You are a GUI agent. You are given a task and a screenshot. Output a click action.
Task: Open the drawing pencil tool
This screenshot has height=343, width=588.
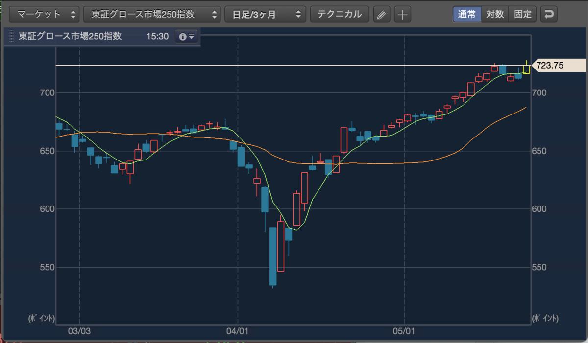click(x=382, y=14)
